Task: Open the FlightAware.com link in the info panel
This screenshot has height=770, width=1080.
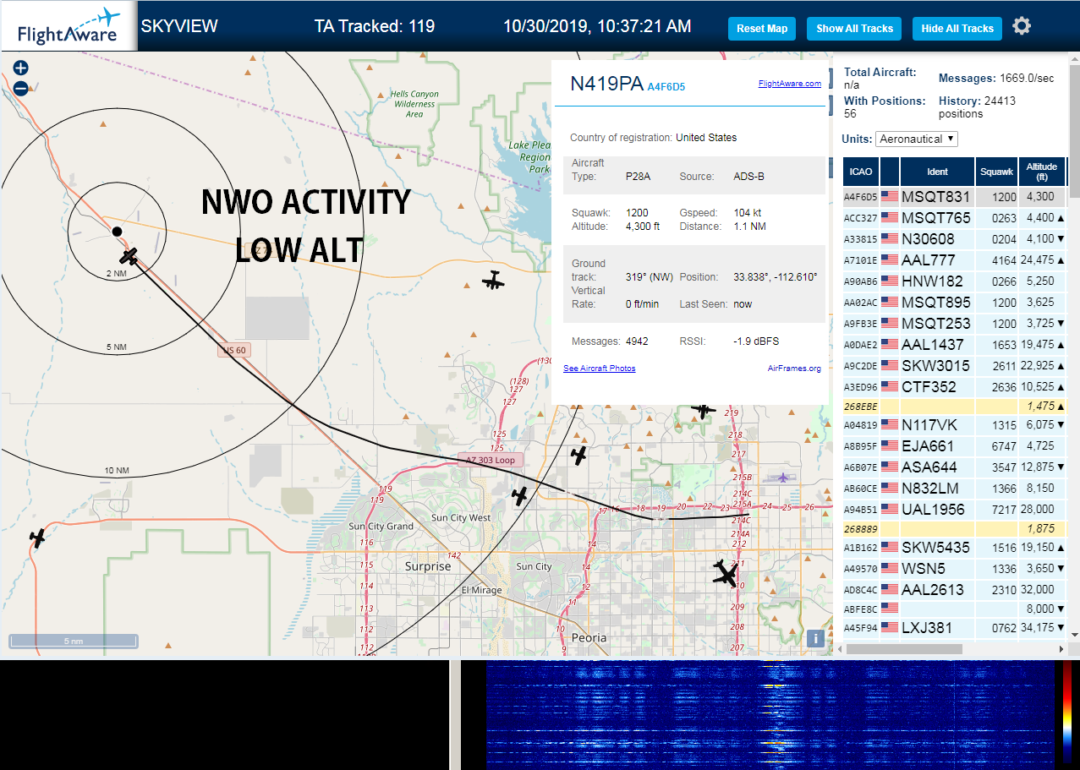Action: (x=790, y=84)
